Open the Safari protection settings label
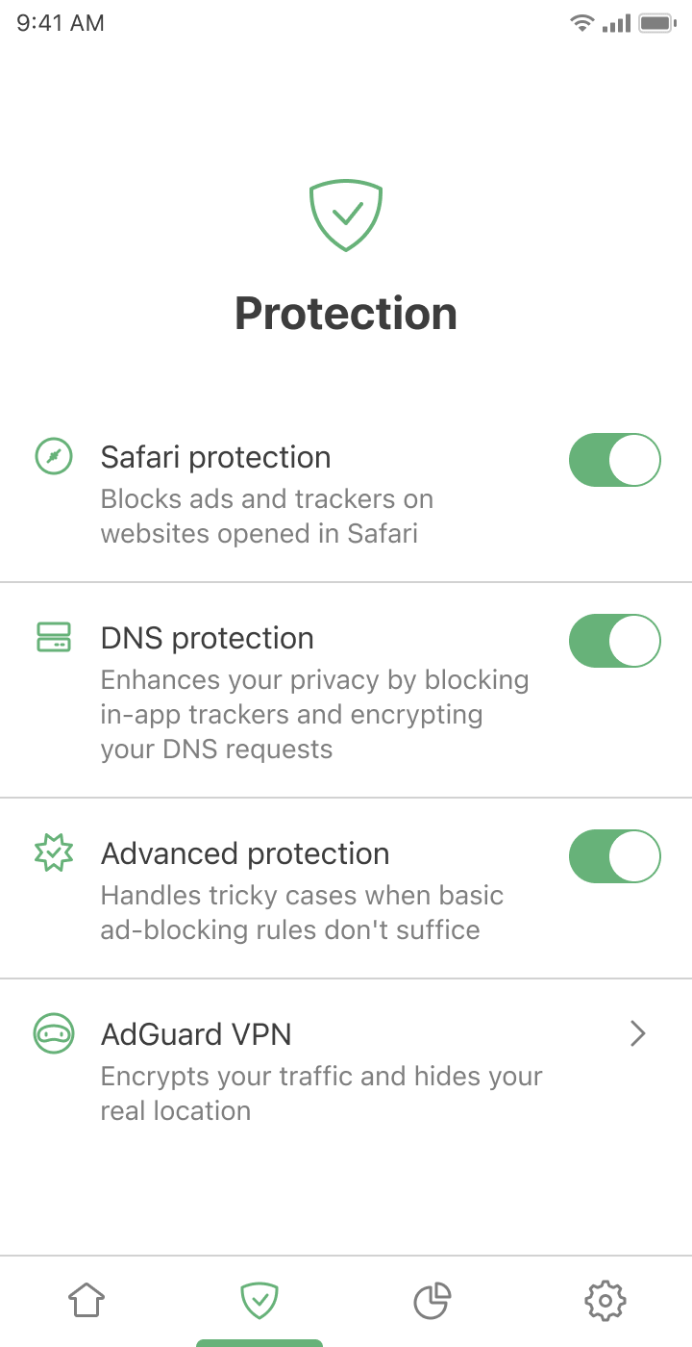The image size is (692, 1347). click(x=215, y=457)
